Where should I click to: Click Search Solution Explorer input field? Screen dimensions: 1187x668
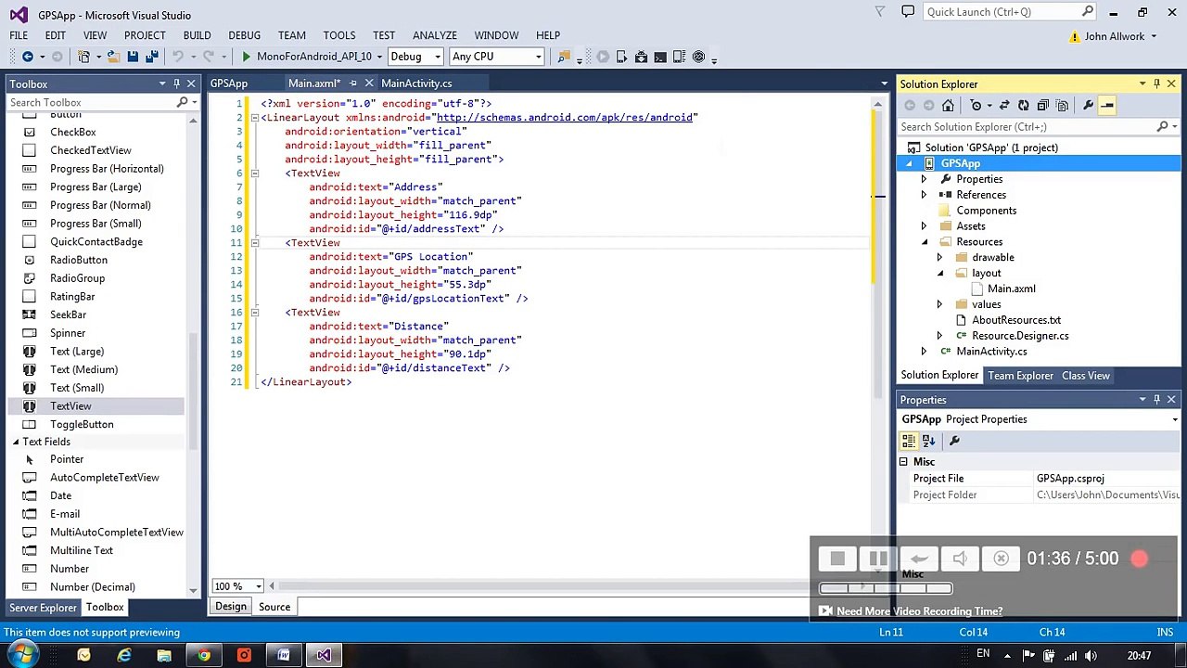1027,126
